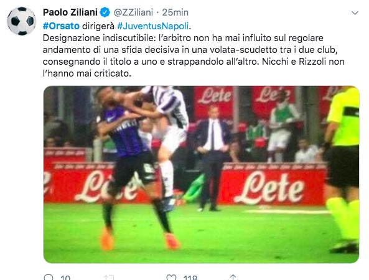Screen dimensions: 369x280
Task: Click the coach in suit in photo
Action: pyautogui.click(x=212, y=157)
